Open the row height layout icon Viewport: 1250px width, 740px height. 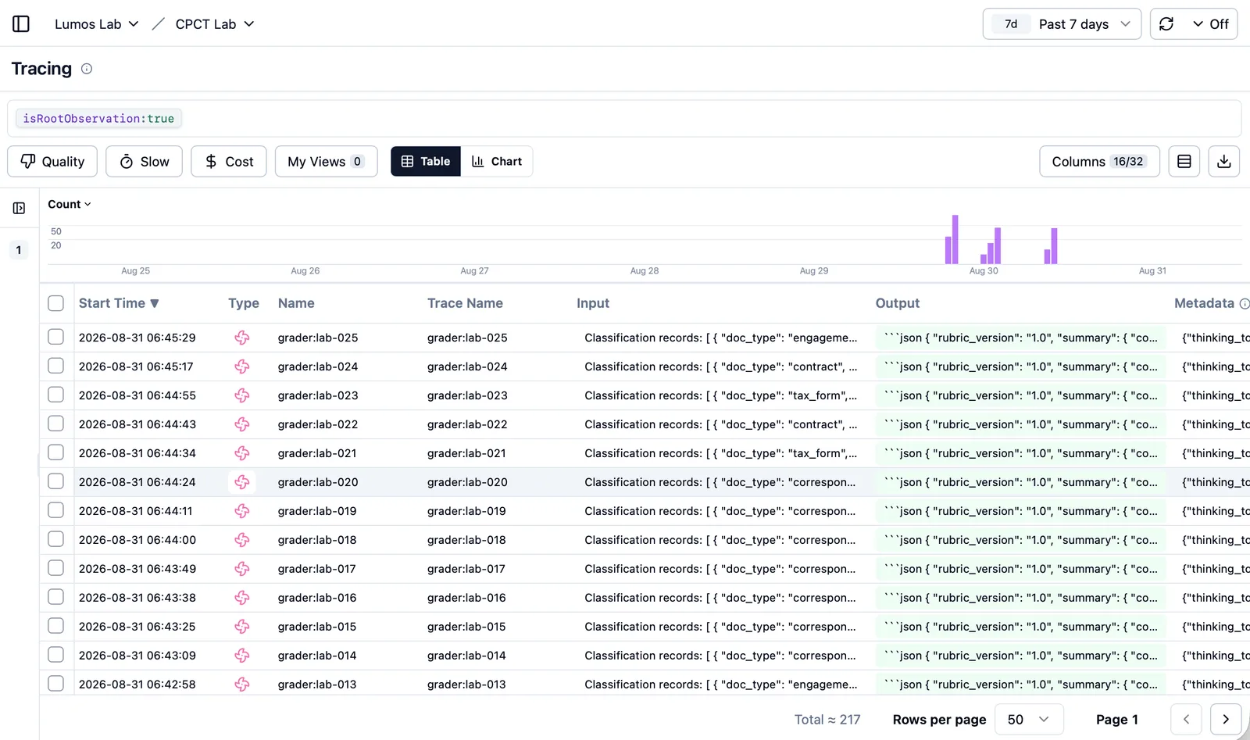pos(1184,162)
